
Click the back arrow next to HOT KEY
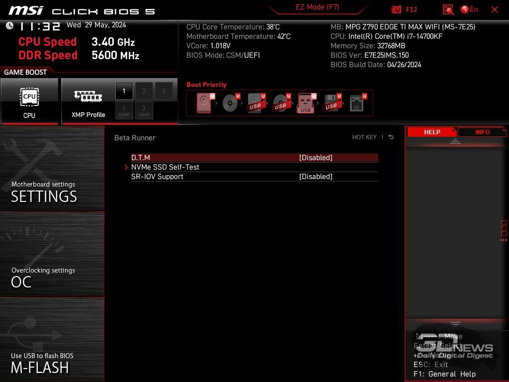tap(391, 137)
